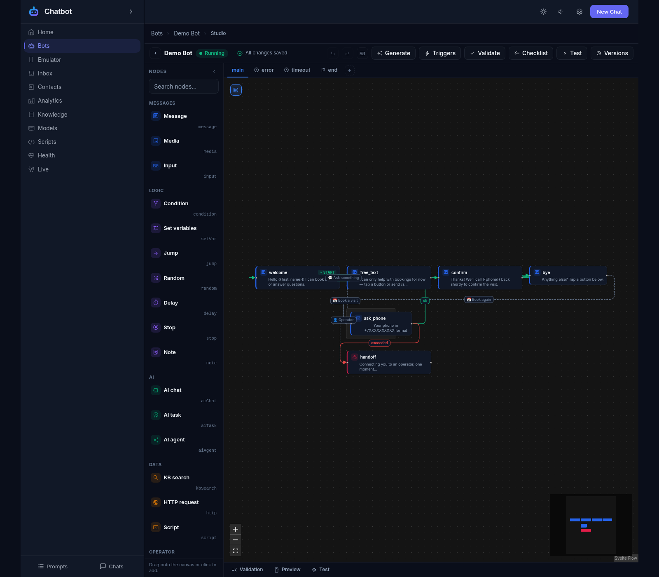Add a Delay node from palette
This screenshot has width=659, height=577.
184,307
